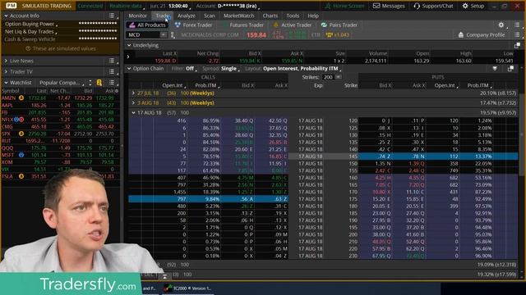Switch to the Analyze tab

coord(187,16)
